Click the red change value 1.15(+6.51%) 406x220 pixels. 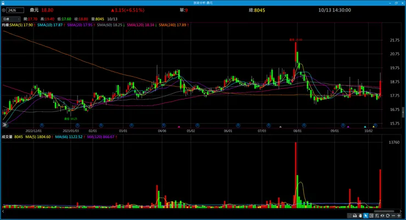128,10
